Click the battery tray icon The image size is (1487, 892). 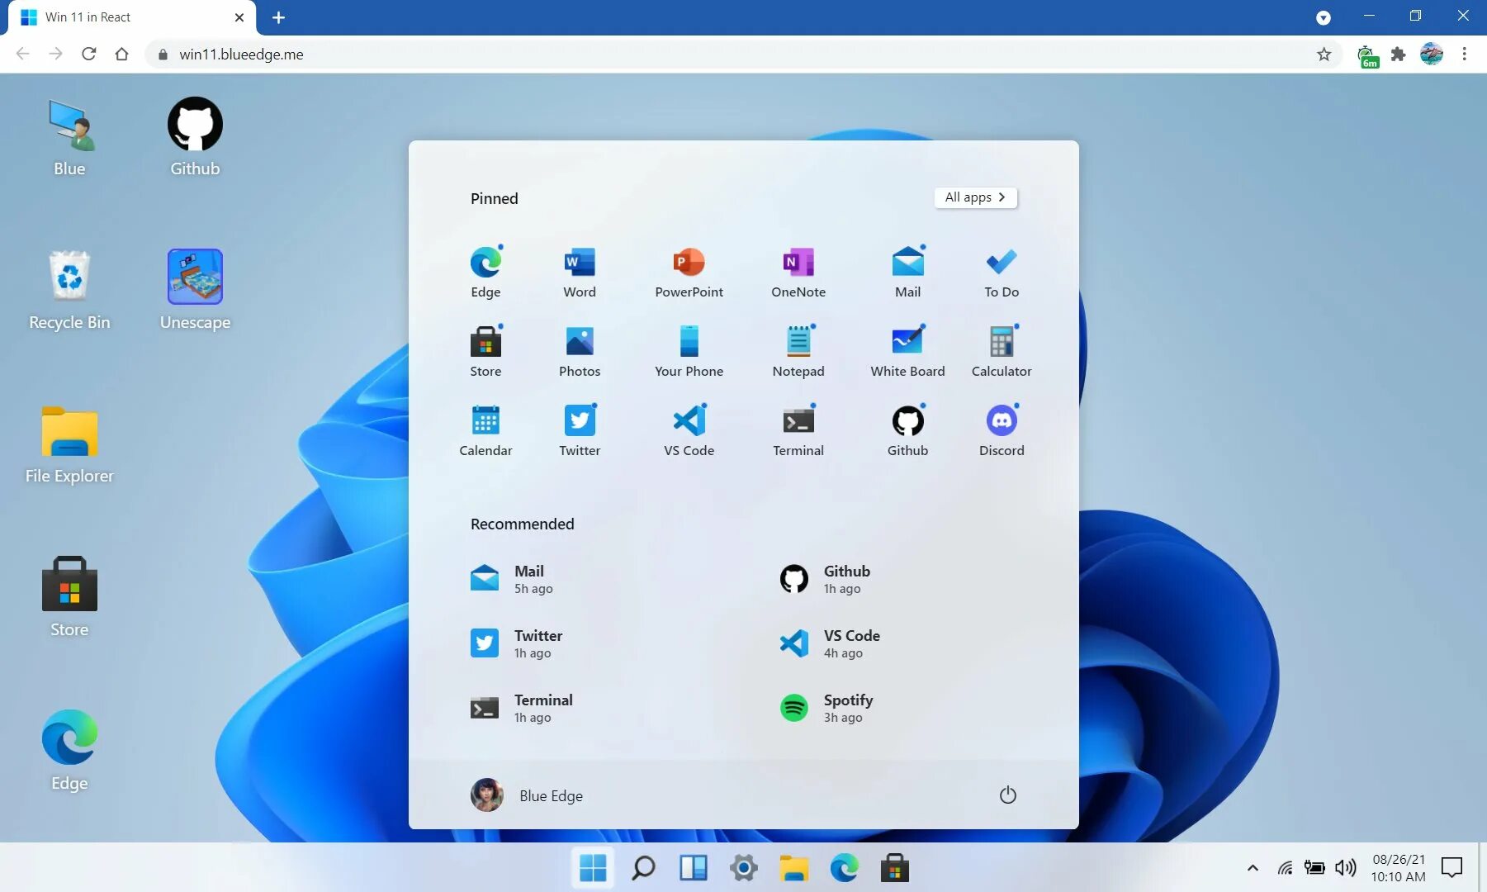tap(1314, 868)
